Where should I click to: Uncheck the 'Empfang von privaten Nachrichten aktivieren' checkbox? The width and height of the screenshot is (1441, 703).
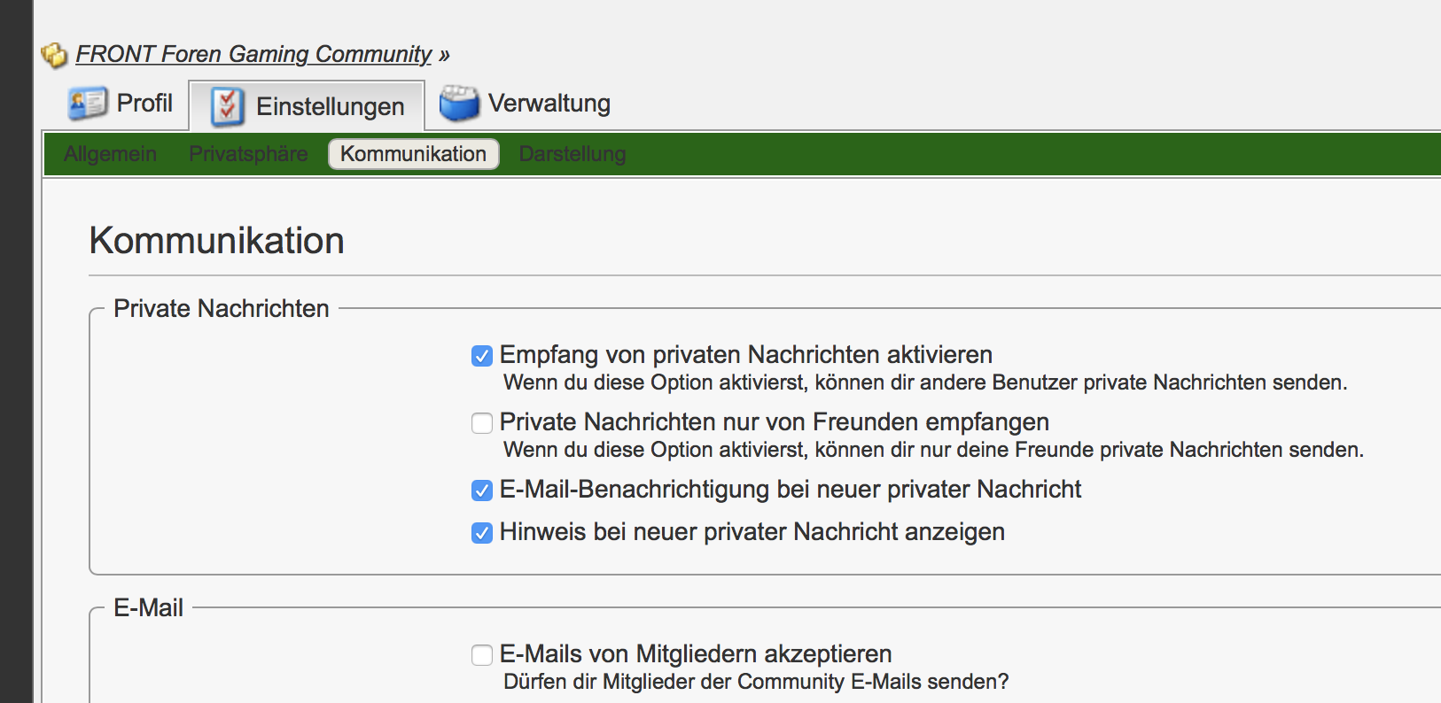[482, 356]
